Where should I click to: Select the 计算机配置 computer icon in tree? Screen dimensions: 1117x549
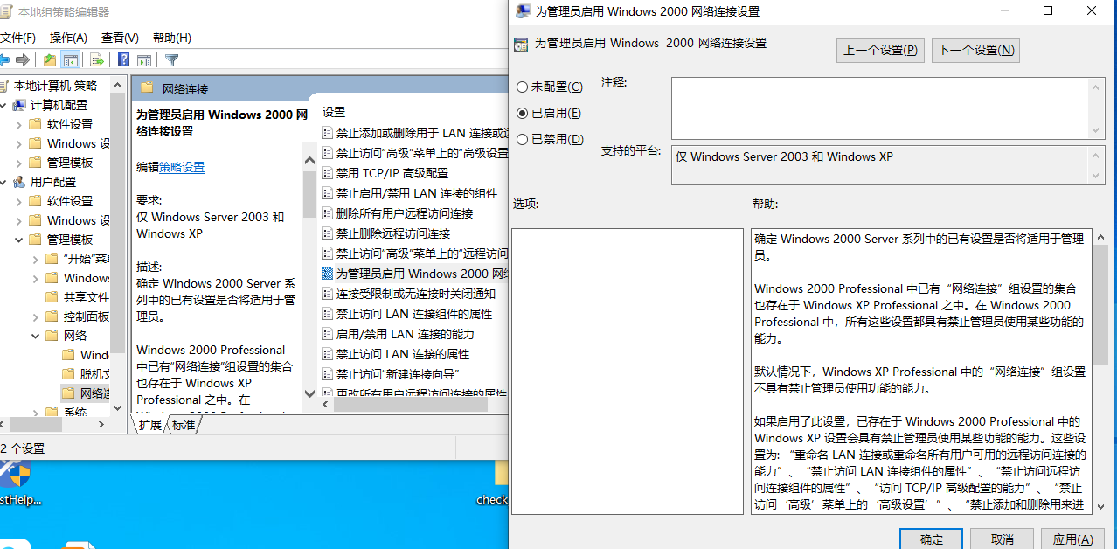pos(18,105)
